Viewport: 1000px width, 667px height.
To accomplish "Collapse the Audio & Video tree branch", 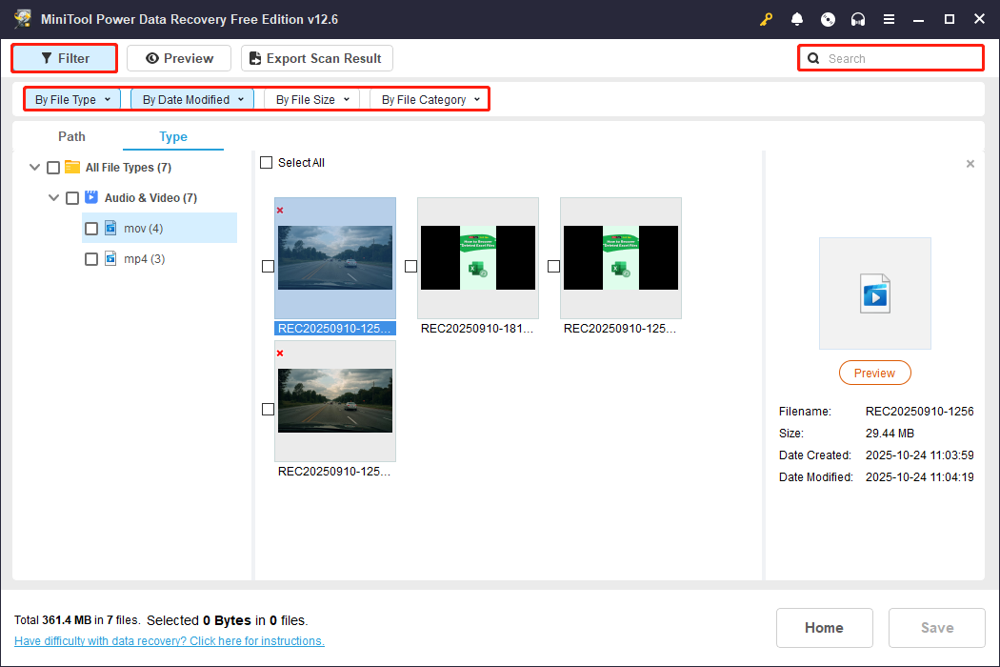I will click(53, 197).
